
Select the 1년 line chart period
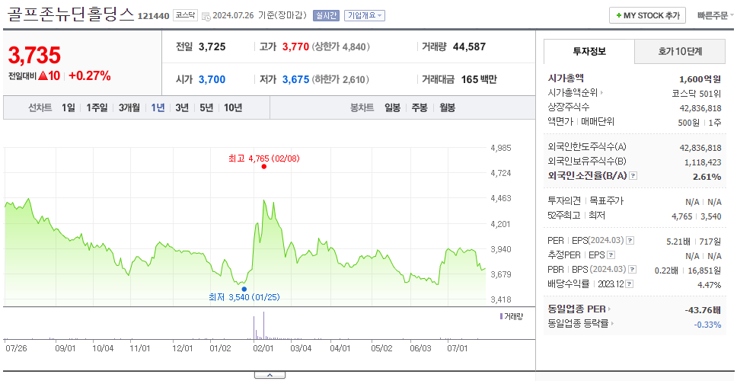click(158, 107)
